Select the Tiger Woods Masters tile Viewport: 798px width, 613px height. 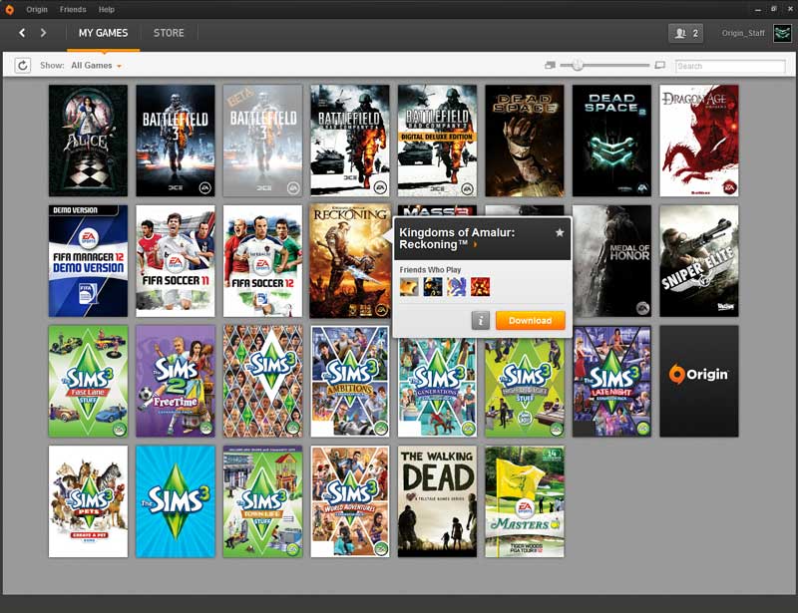tap(525, 501)
